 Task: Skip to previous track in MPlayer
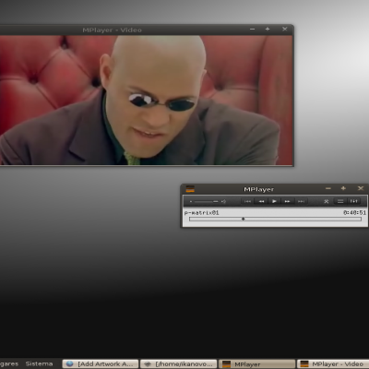pyautogui.click(x=247, y=201)
